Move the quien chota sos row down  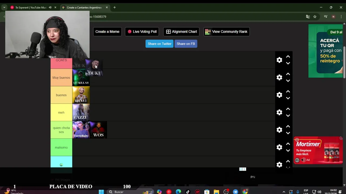288,133
